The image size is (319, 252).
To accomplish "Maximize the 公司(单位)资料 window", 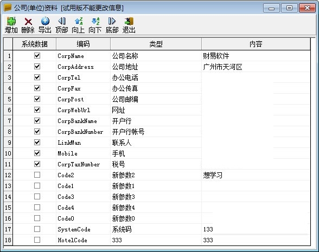I will 289,8.
